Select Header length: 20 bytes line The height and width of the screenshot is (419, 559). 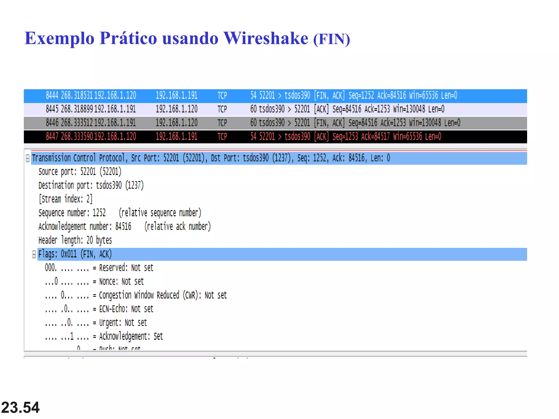click(75, 240)
